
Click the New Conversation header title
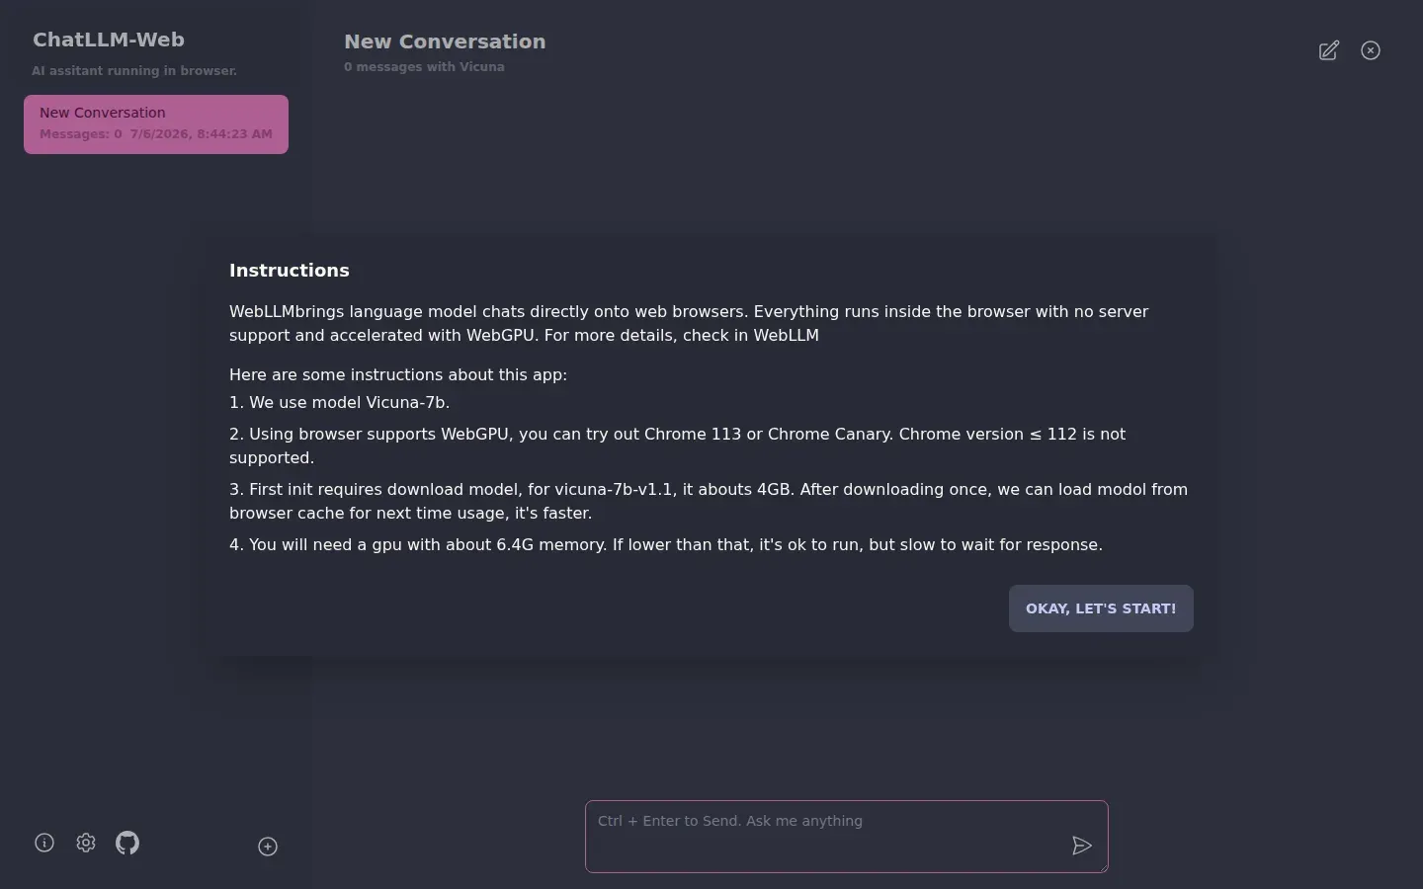click(x=445, y=41)
